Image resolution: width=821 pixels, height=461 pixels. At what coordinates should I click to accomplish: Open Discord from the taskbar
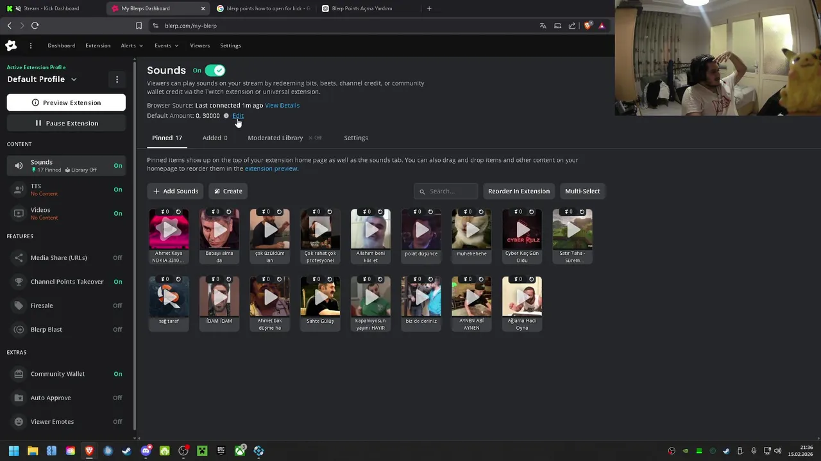pyautogui.click(x=146, y=451)
